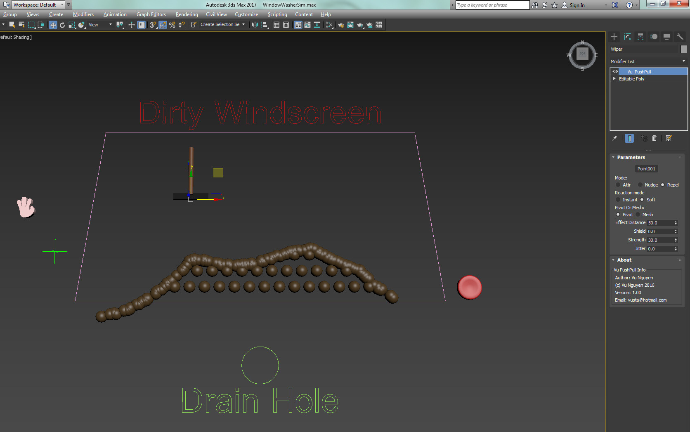Select the Attr mode radio button
This screenshot has width=690, height=432.
(x=618, y=185)
